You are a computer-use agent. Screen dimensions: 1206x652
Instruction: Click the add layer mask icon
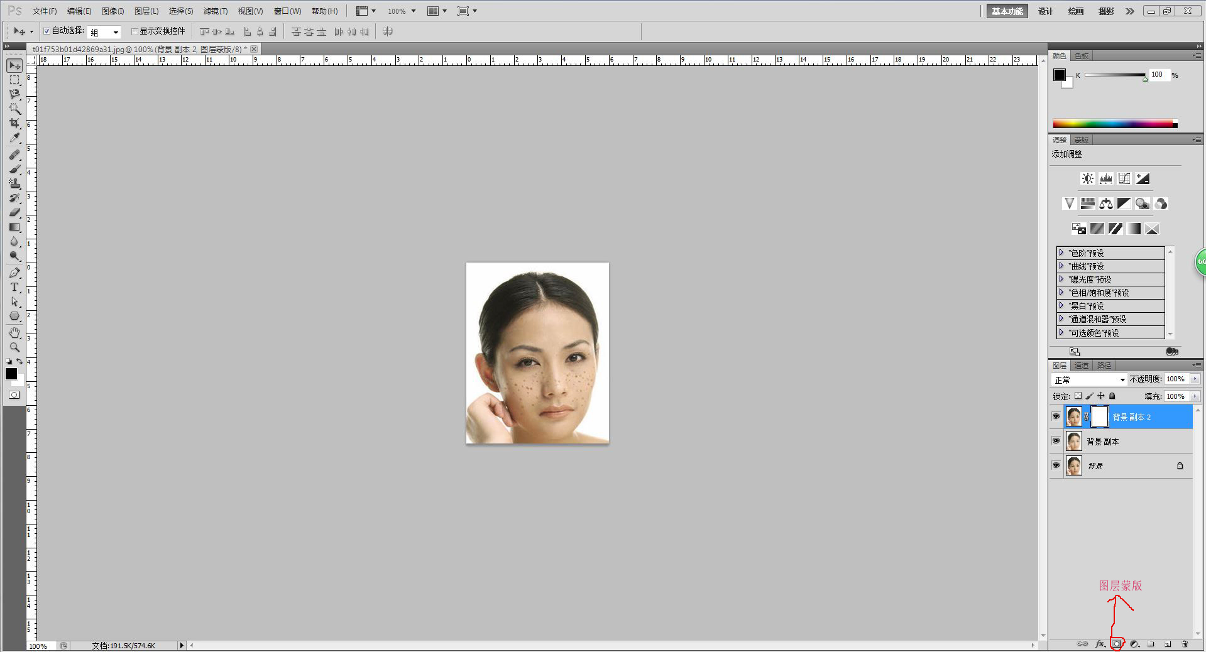(1117, 644)
